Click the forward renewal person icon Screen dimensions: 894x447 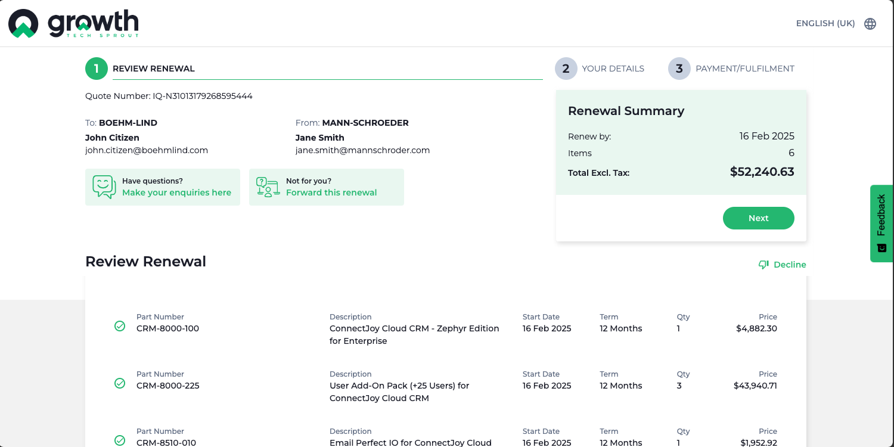(268, 187)
